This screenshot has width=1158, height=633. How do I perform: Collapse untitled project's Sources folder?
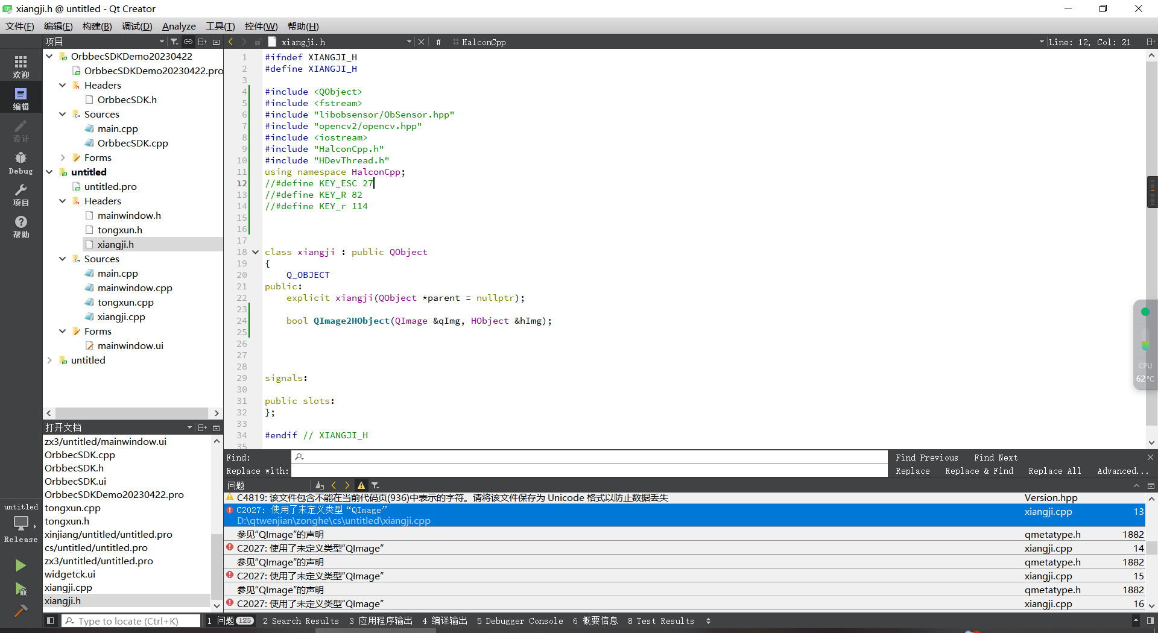click(x=63, y=259)
